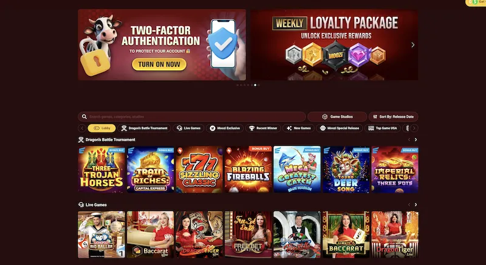Select the Lobby category tab
This screenshot has width=486, height=265.
click(x=101, y=128)
